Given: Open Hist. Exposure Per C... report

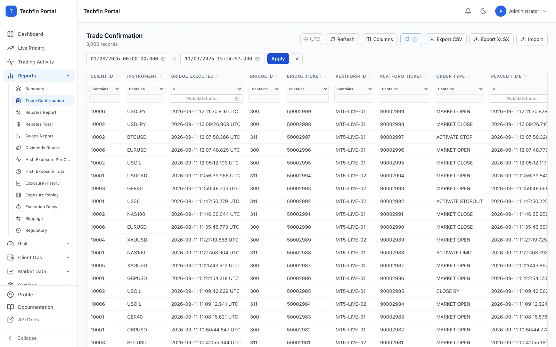Looking at the screenshot, I should pyautogui.click(x=43, y=160).
